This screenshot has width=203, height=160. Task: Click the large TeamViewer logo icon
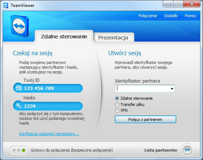20,26
